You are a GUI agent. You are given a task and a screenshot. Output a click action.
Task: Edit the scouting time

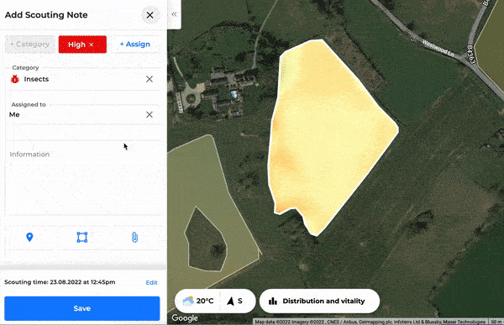[152, 282]
